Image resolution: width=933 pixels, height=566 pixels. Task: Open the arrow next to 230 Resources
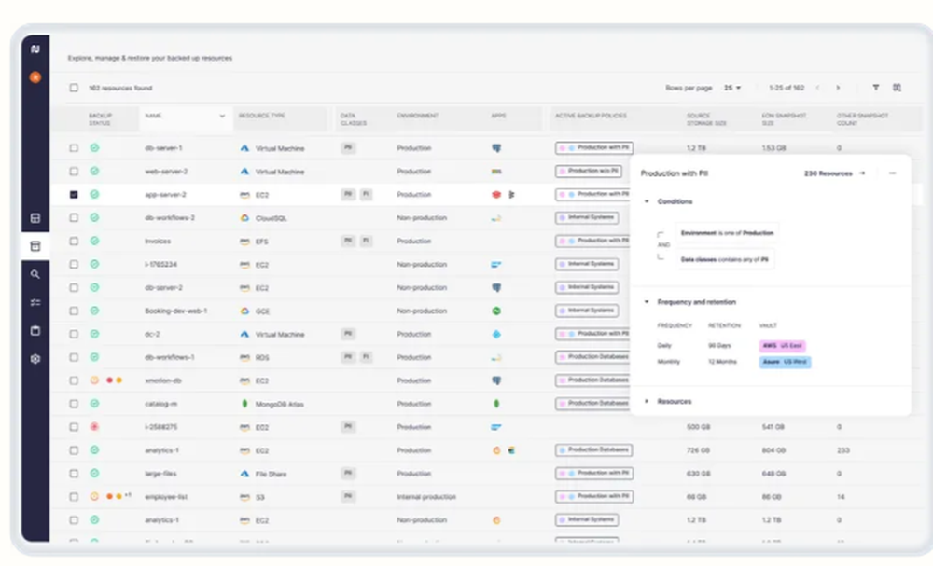pyautogui.click(x=862, y=173)
